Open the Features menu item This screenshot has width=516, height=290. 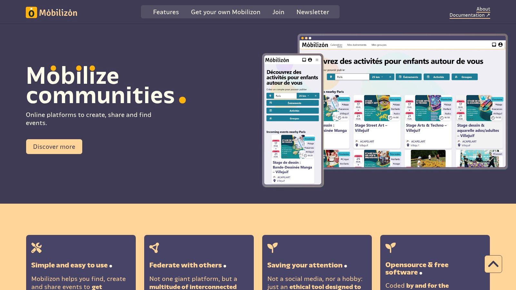point(166,12)
